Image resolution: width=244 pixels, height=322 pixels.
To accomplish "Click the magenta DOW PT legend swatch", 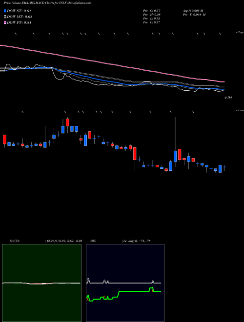I will 5,22.
